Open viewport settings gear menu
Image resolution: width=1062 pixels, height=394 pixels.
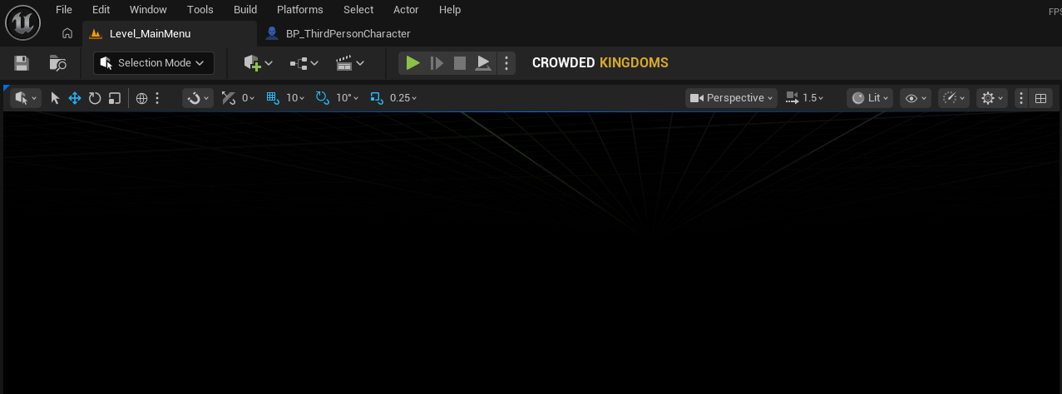(992, 98)
